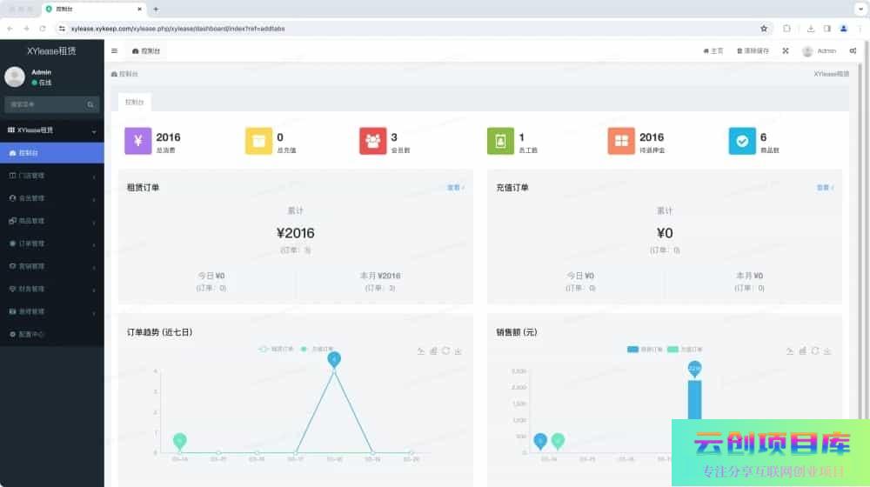The width and height of the screenshot is (870, 487).
Task: Toggle 租赁订单 legend in order trend chart
Action: pyautogui.click(x=277, y=349)
